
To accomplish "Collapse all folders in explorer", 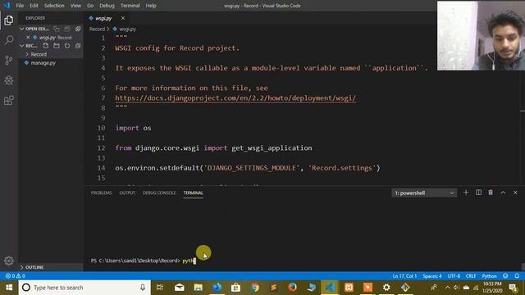I will tap(78, 46).
